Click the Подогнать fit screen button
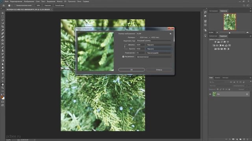 pyautogui.click(x=48, y=5)
